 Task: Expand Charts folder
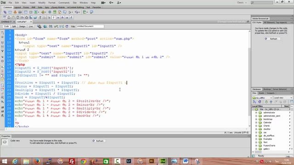tap(256, 126)
